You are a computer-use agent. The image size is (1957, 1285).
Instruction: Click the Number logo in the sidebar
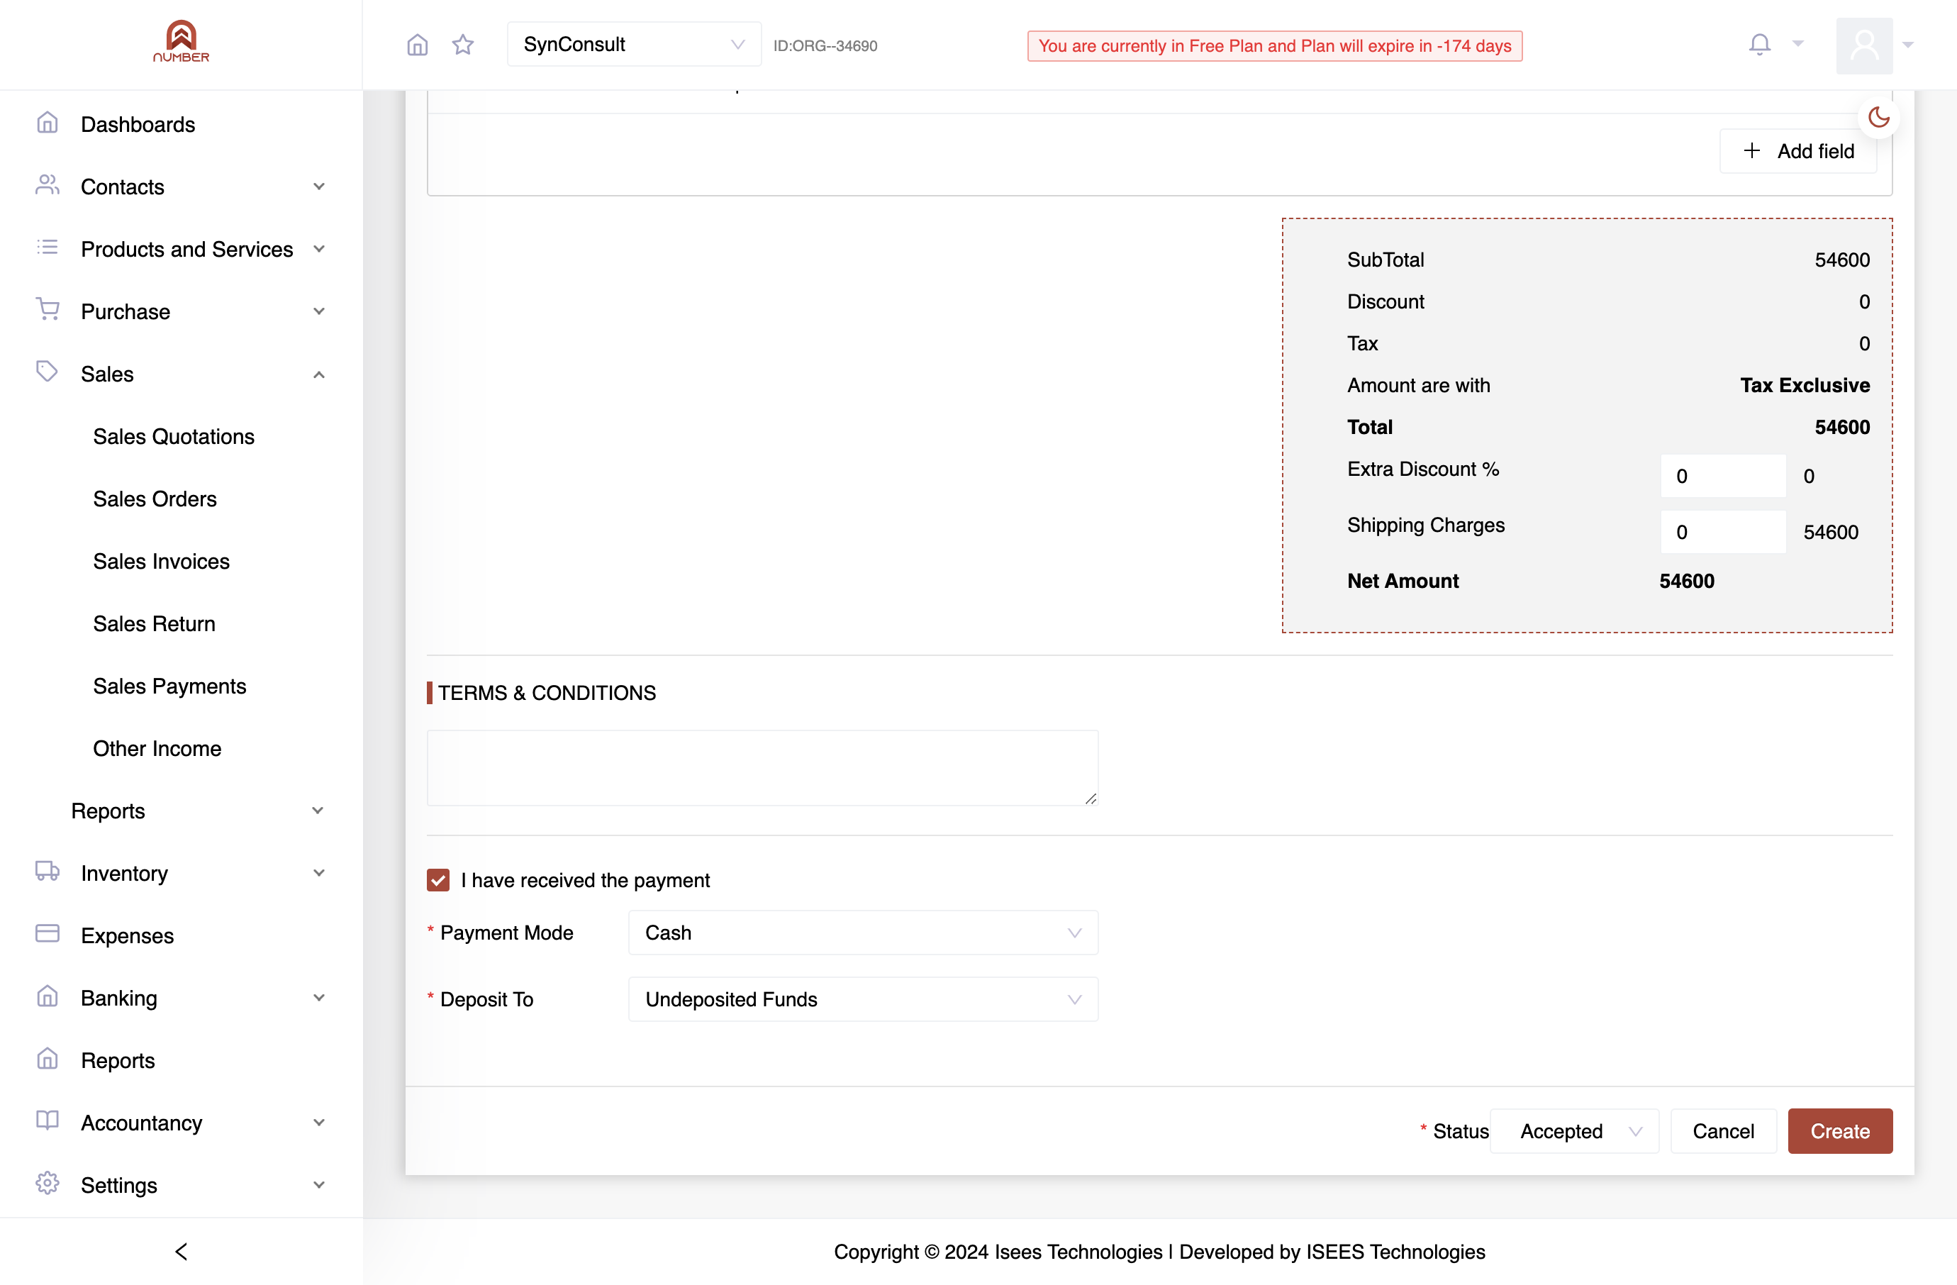click(181, 41)
